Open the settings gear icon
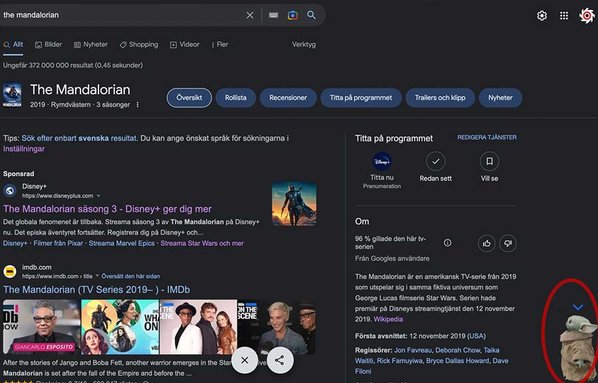This screenshot has width=598, height=383. pyautogui.click(x=542, y=16)
